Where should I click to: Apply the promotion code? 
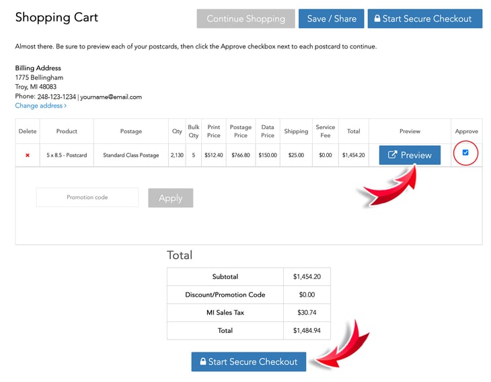pos(170,198)
